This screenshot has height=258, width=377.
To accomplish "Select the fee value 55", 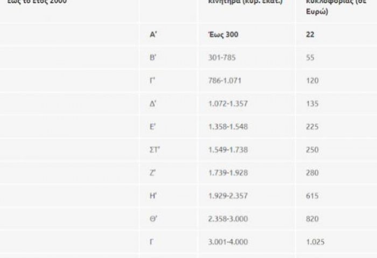I will point(310,58).
